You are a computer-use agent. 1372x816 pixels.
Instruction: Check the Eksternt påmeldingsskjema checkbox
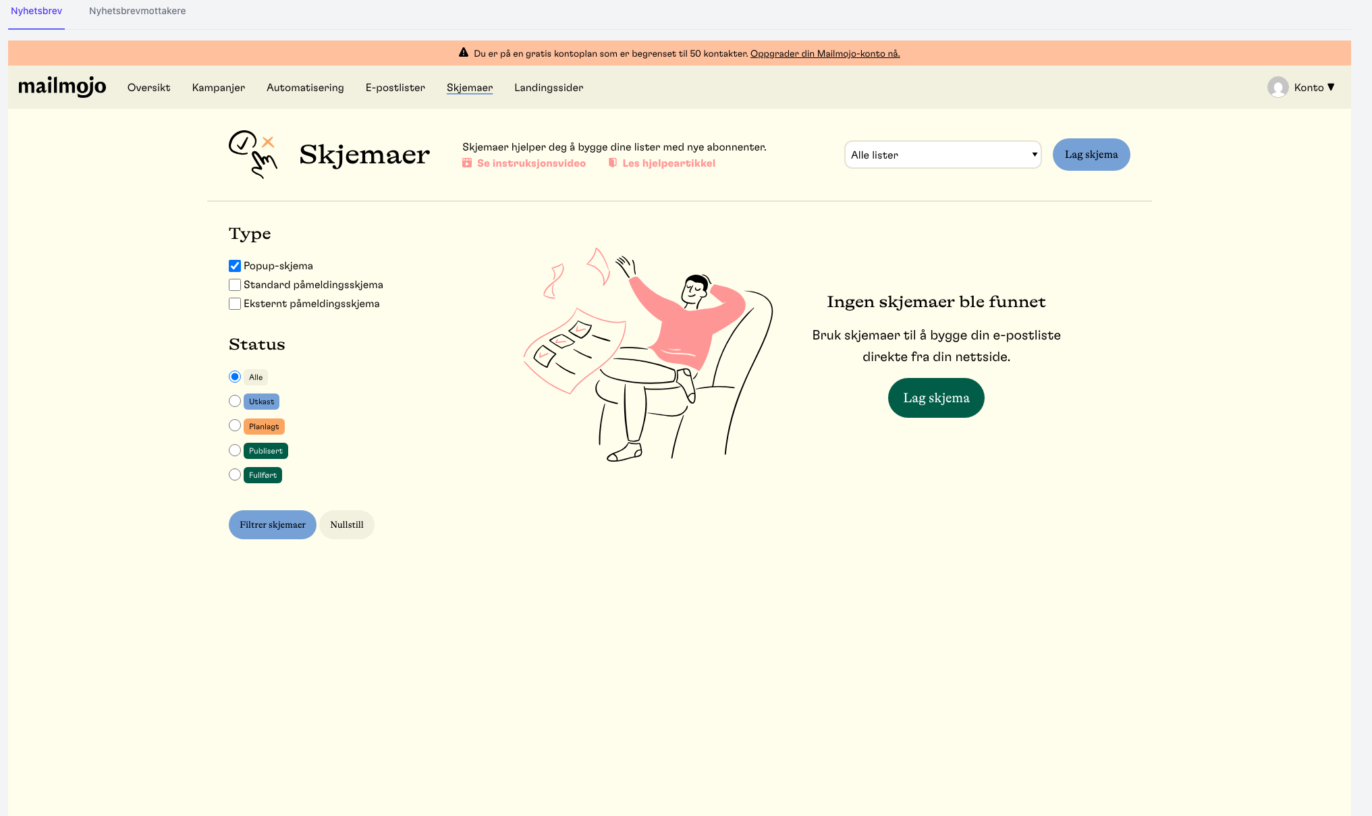tap(235, 304)
